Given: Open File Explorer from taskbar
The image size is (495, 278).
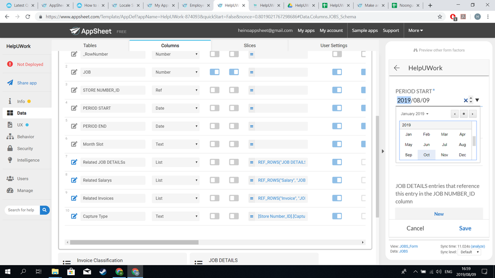Looking at the screenshot, I should tap(55, 272).
